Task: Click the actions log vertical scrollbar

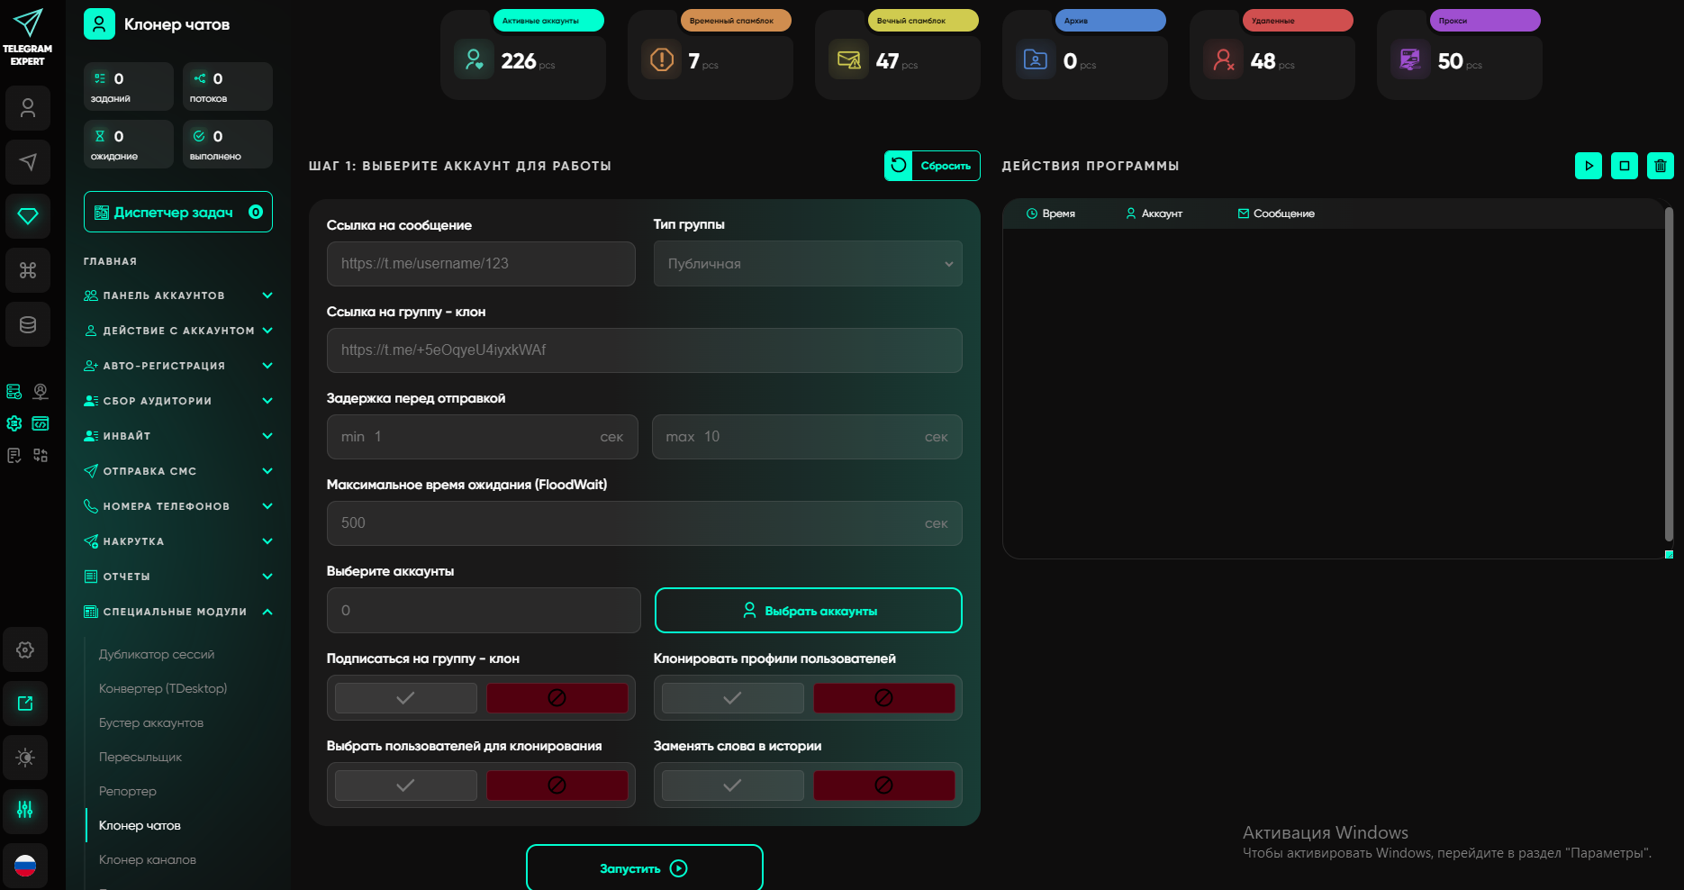Action: (x=1669, y=374)
